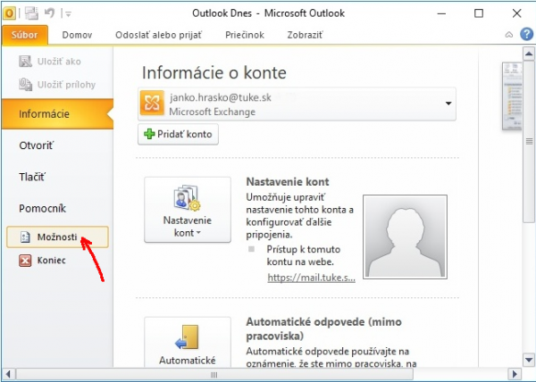Click the Nastavenie kont section title
536x382 pixels.
(x=288, y=181)
